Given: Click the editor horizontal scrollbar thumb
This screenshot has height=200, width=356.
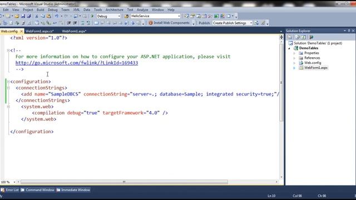Looking at the screenshot, I should [124, 182].
